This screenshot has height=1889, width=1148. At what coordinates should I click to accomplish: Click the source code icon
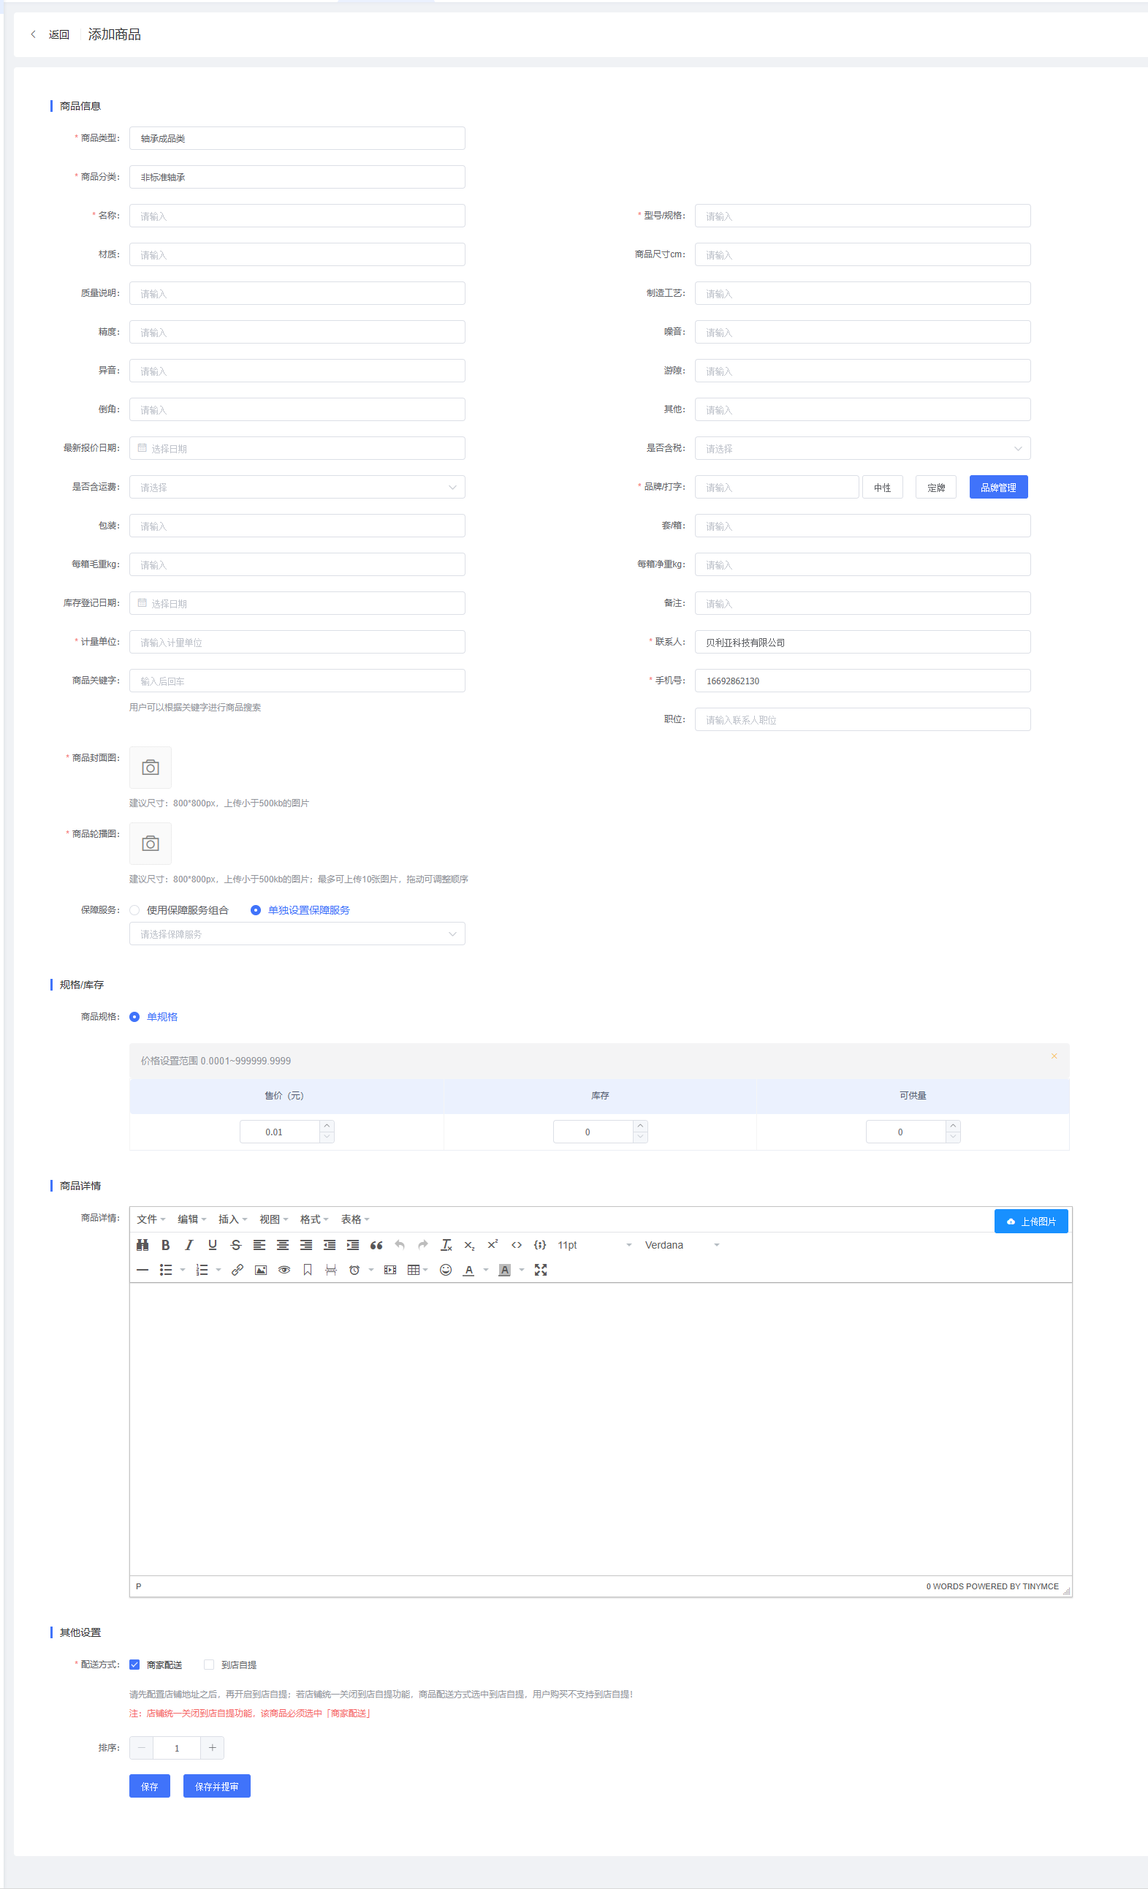click(x=517, y=1245)
